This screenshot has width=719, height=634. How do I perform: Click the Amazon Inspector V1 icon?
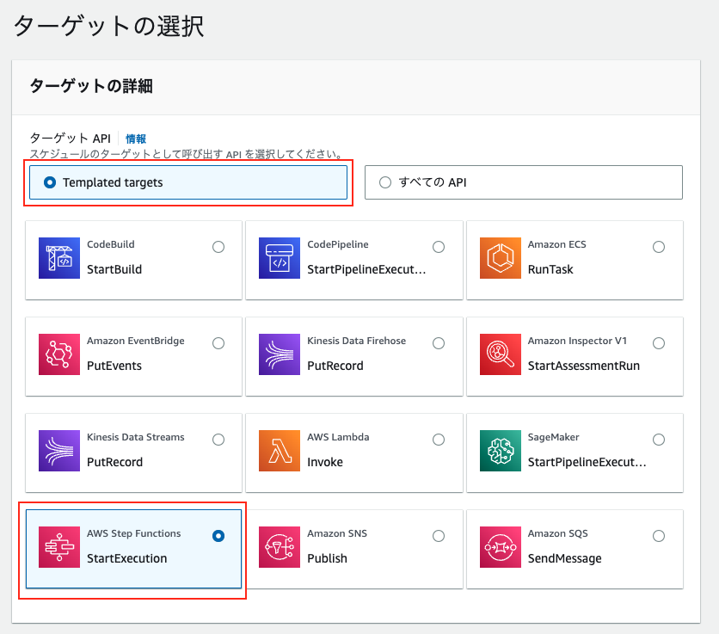(501, 354)
